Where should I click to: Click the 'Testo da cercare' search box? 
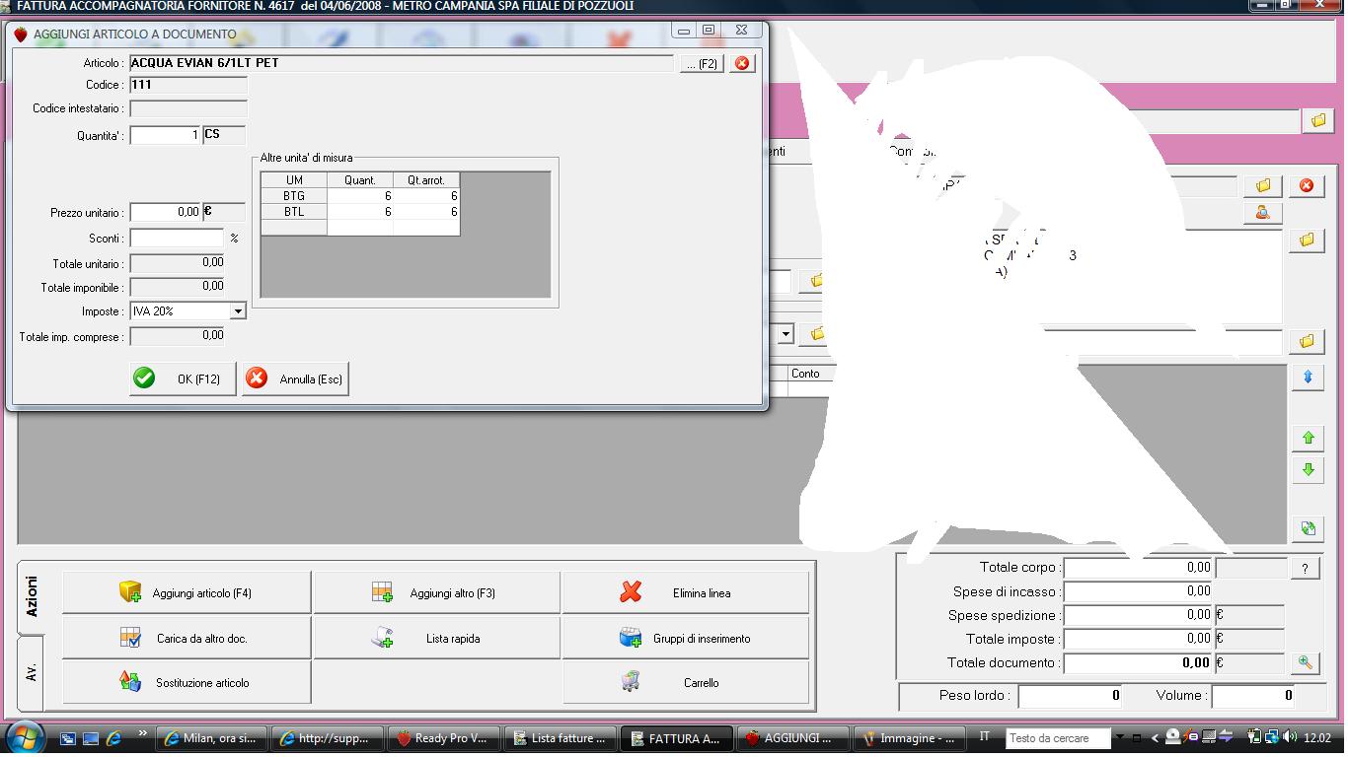coord(1058,738)
